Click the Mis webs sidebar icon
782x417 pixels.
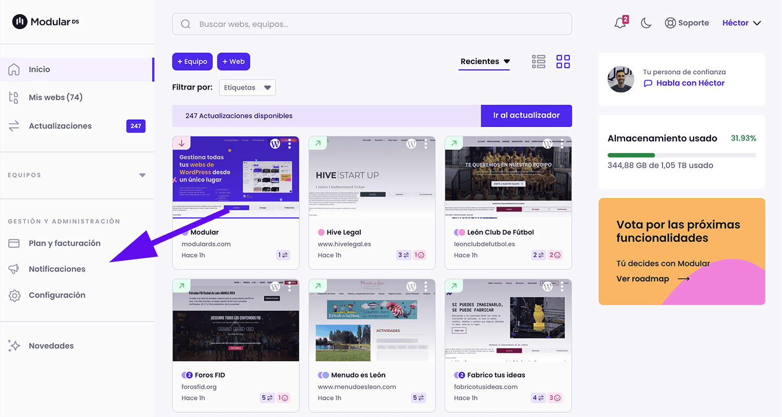click(14, 97)
